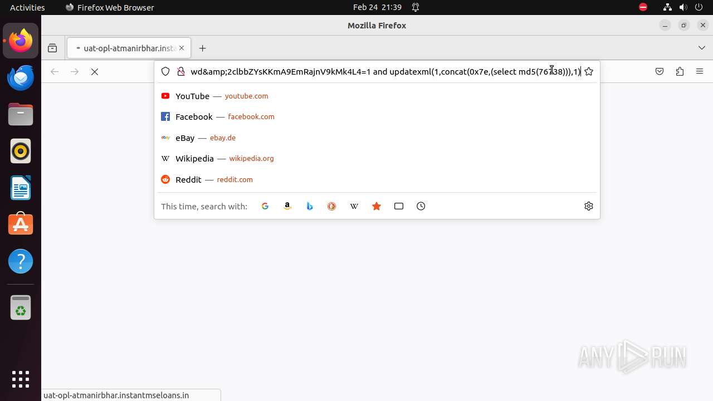
Task: Search open tabs using the tab icon
Action: (x=399, y=206)
